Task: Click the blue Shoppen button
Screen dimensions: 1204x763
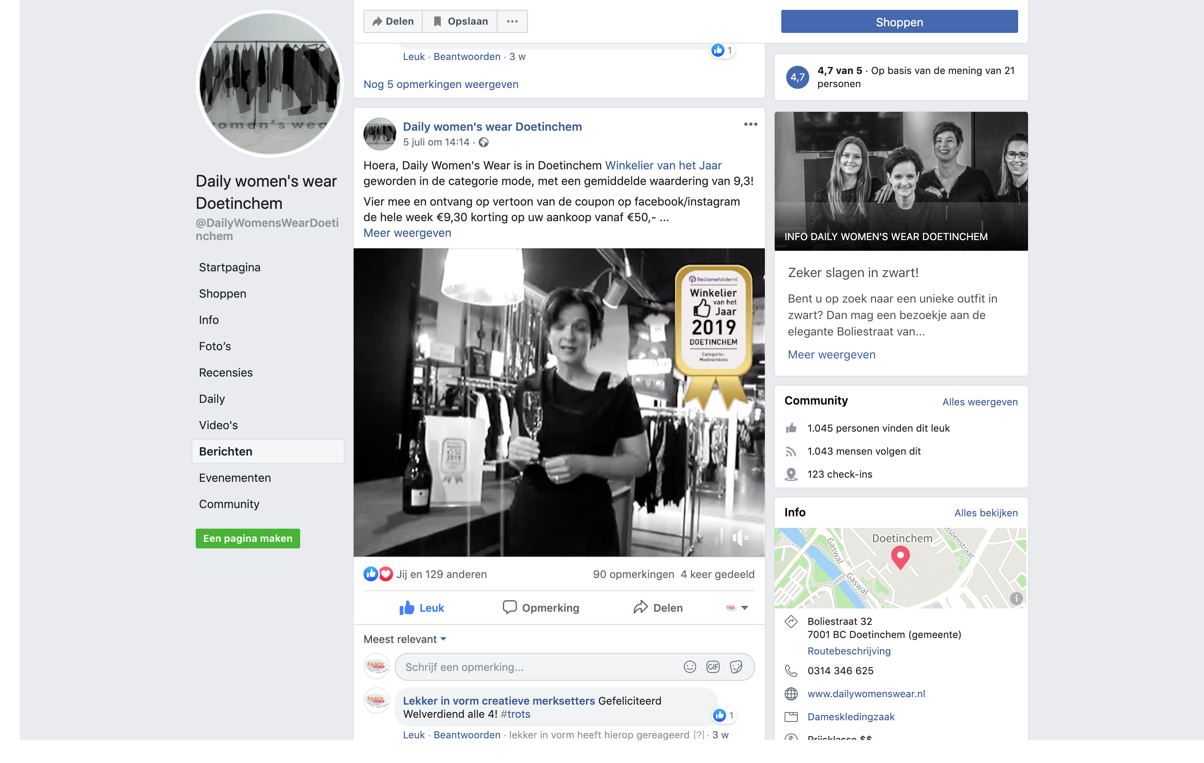Action: click(899, 22)
